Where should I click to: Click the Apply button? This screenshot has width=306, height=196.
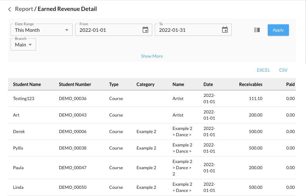278,30
